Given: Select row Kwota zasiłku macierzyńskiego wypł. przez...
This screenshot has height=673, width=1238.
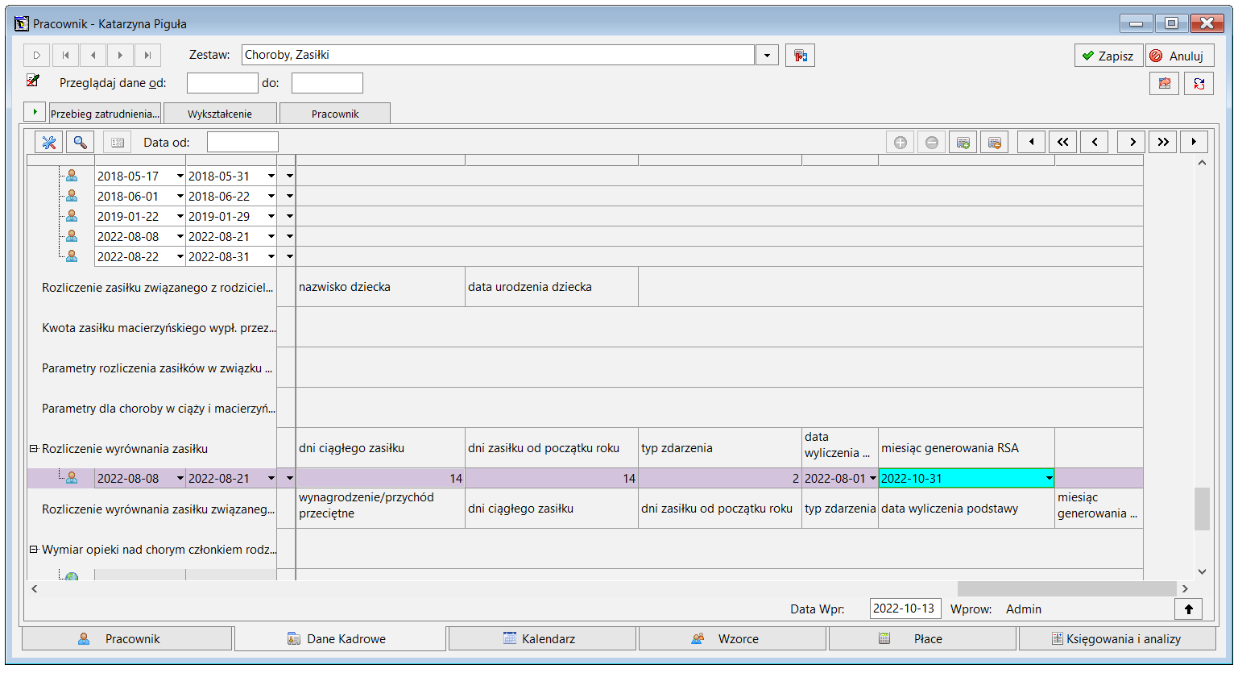Looking at the screenshot, I should pyautogui.click(x=159, y=327).
